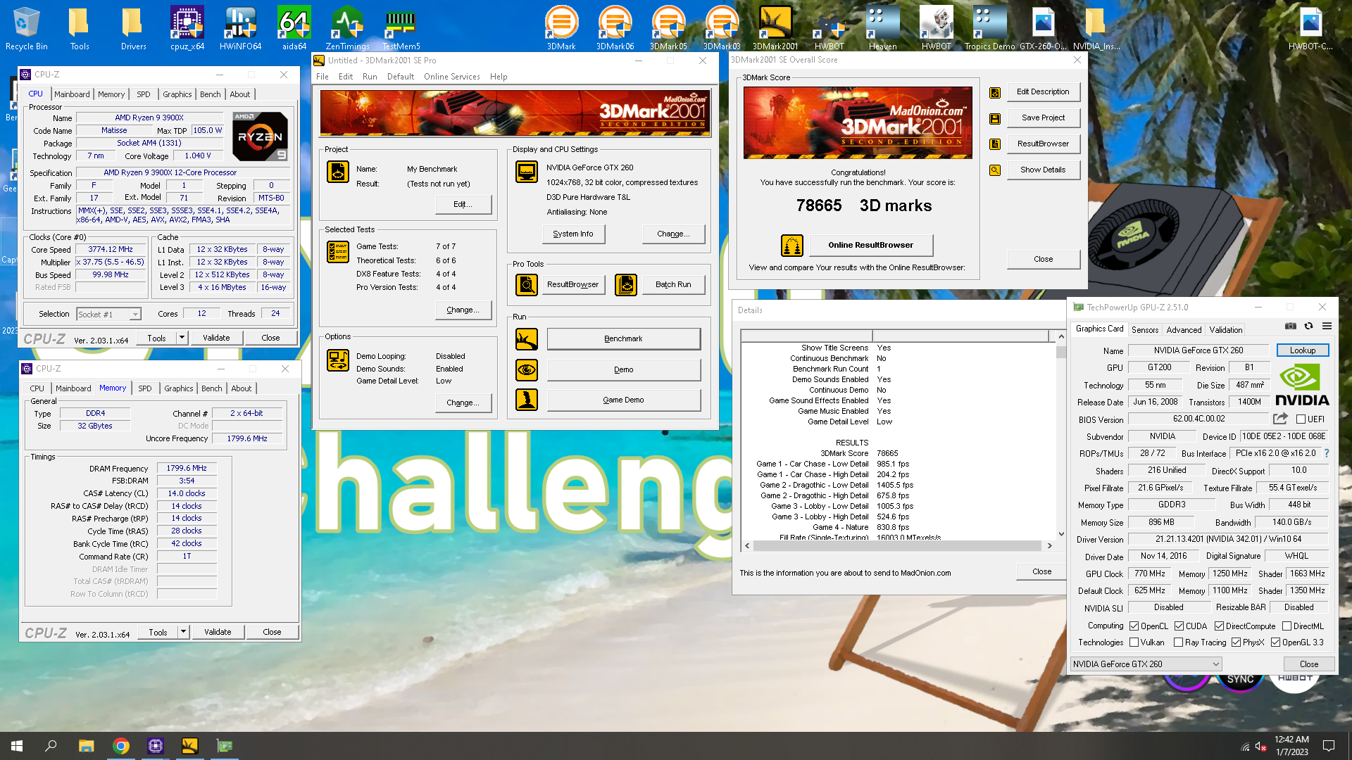Click the Benchmark run icon in 3DMark2001
The image size is (1352, 760).
click(x=527, y=339)
